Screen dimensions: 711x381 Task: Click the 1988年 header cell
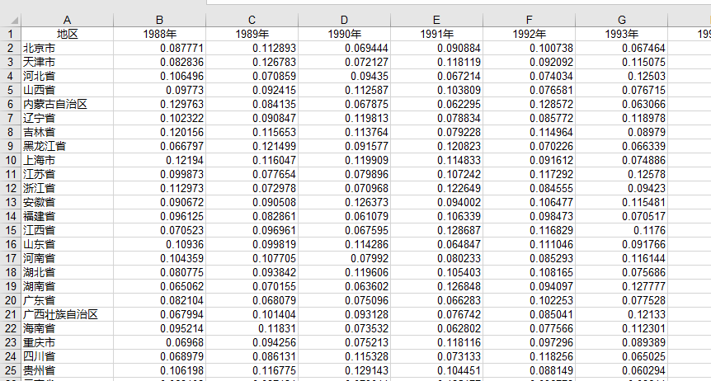pyautogui.click(x=159, y=34)
